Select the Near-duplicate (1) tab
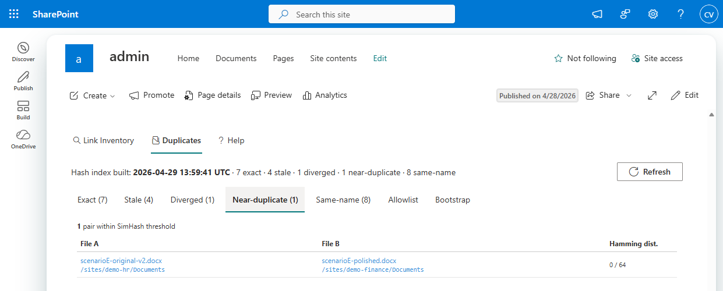The width and height of the screenshot is (723, 291). tap(265, 200)
